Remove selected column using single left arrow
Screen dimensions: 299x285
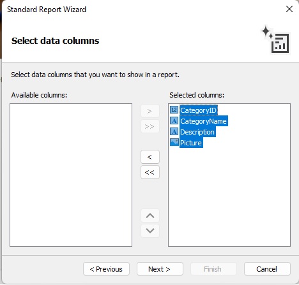[150, 157]
